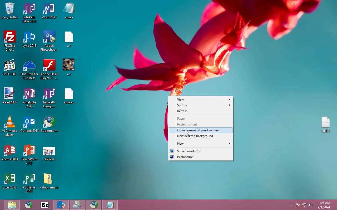Screen dimensions: 337x210
Task: Select the Supermium desktop shortcut
Action: pos(49,124)
